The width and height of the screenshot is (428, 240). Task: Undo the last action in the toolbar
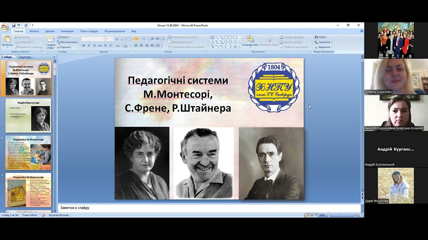tap(19, 25)
